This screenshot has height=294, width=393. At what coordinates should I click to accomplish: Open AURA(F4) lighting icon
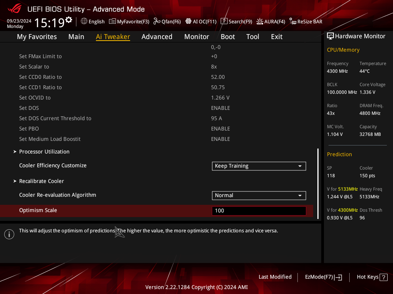(x=260, y=21)
